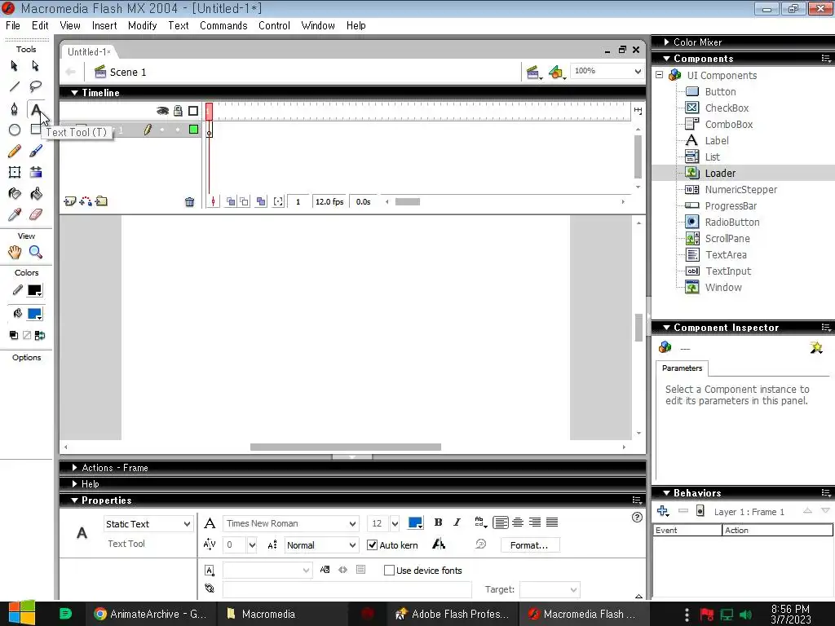Image resolution: width=835 pixels, height=626 pixels.
Task: Toggle the Auto kern checkbox
Action: 372,545
